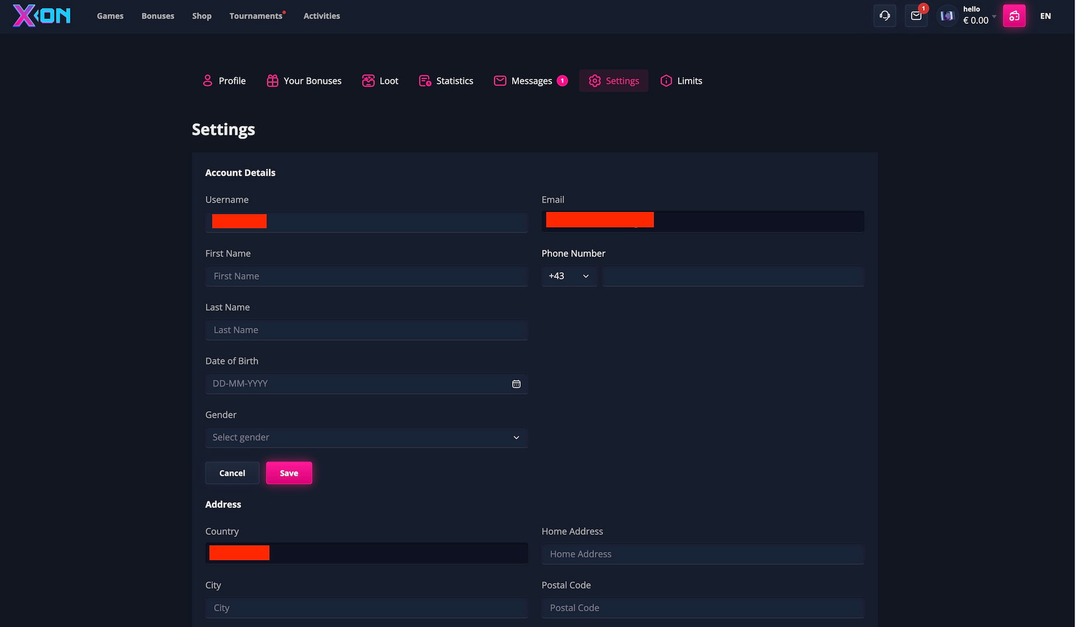The width and height of the screenshot is (1076, 627).
Task: Open the Games menu
Action: pyautogui.click(x=110, y=16)
